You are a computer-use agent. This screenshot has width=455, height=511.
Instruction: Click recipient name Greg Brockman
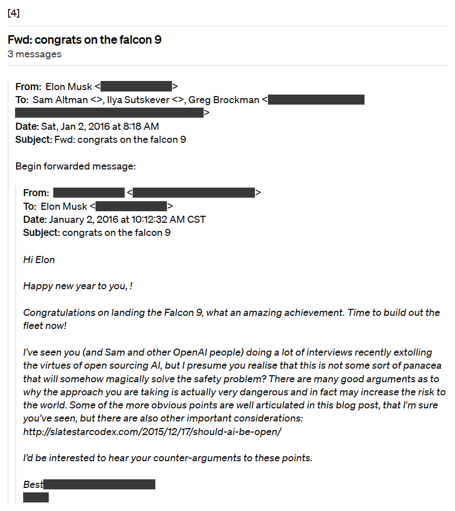[x=224, y=100]
